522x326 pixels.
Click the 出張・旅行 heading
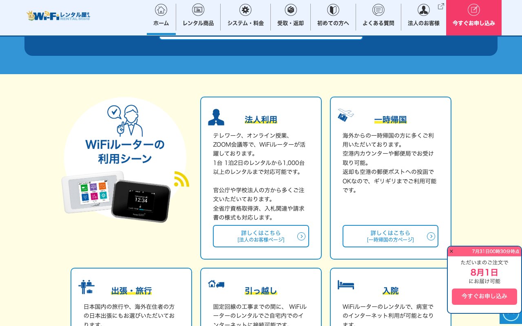point(131,291)
